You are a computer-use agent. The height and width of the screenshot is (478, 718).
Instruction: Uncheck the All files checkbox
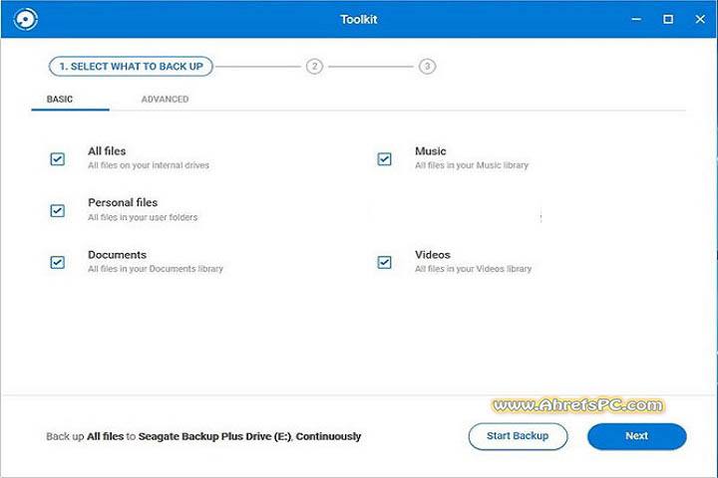tap(57, 158)
